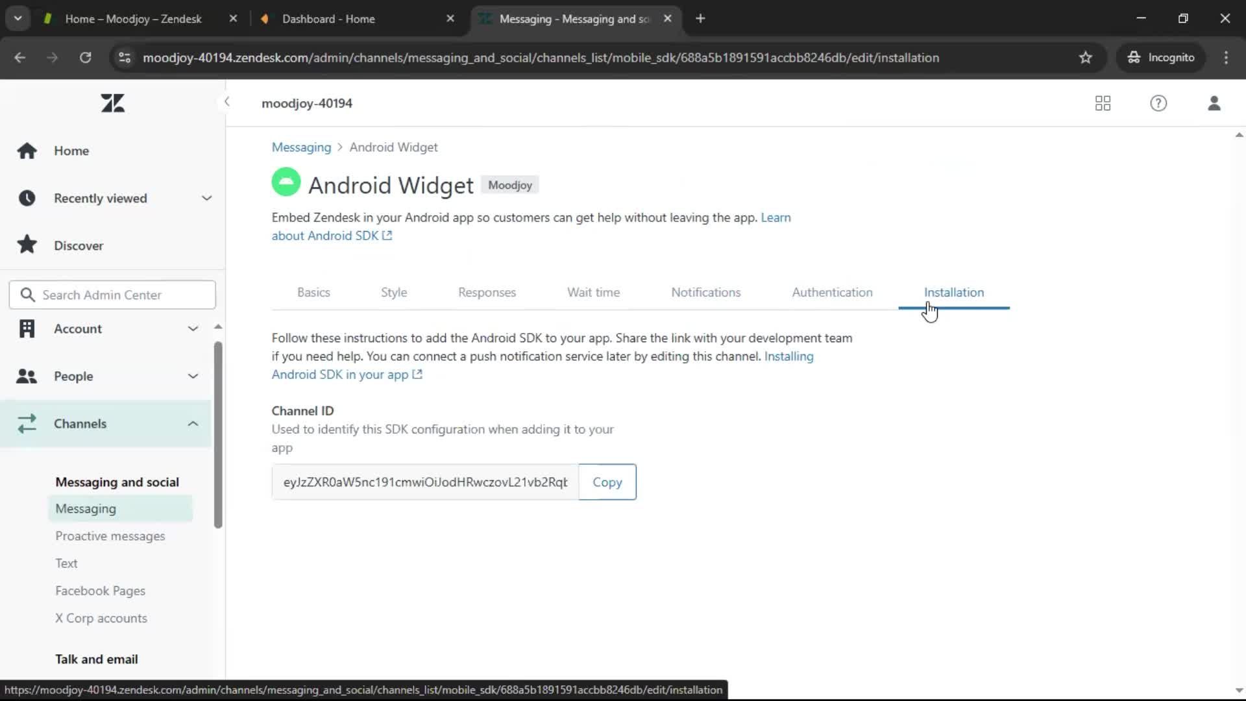View site information icon in address bar
This screenshot has width=1246, height=701.
pyautogui.click(x=124, y=58)
